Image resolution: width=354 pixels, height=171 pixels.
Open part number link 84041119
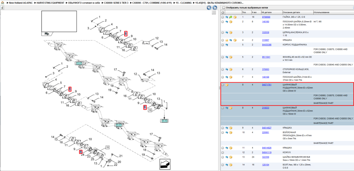[267, 153]
